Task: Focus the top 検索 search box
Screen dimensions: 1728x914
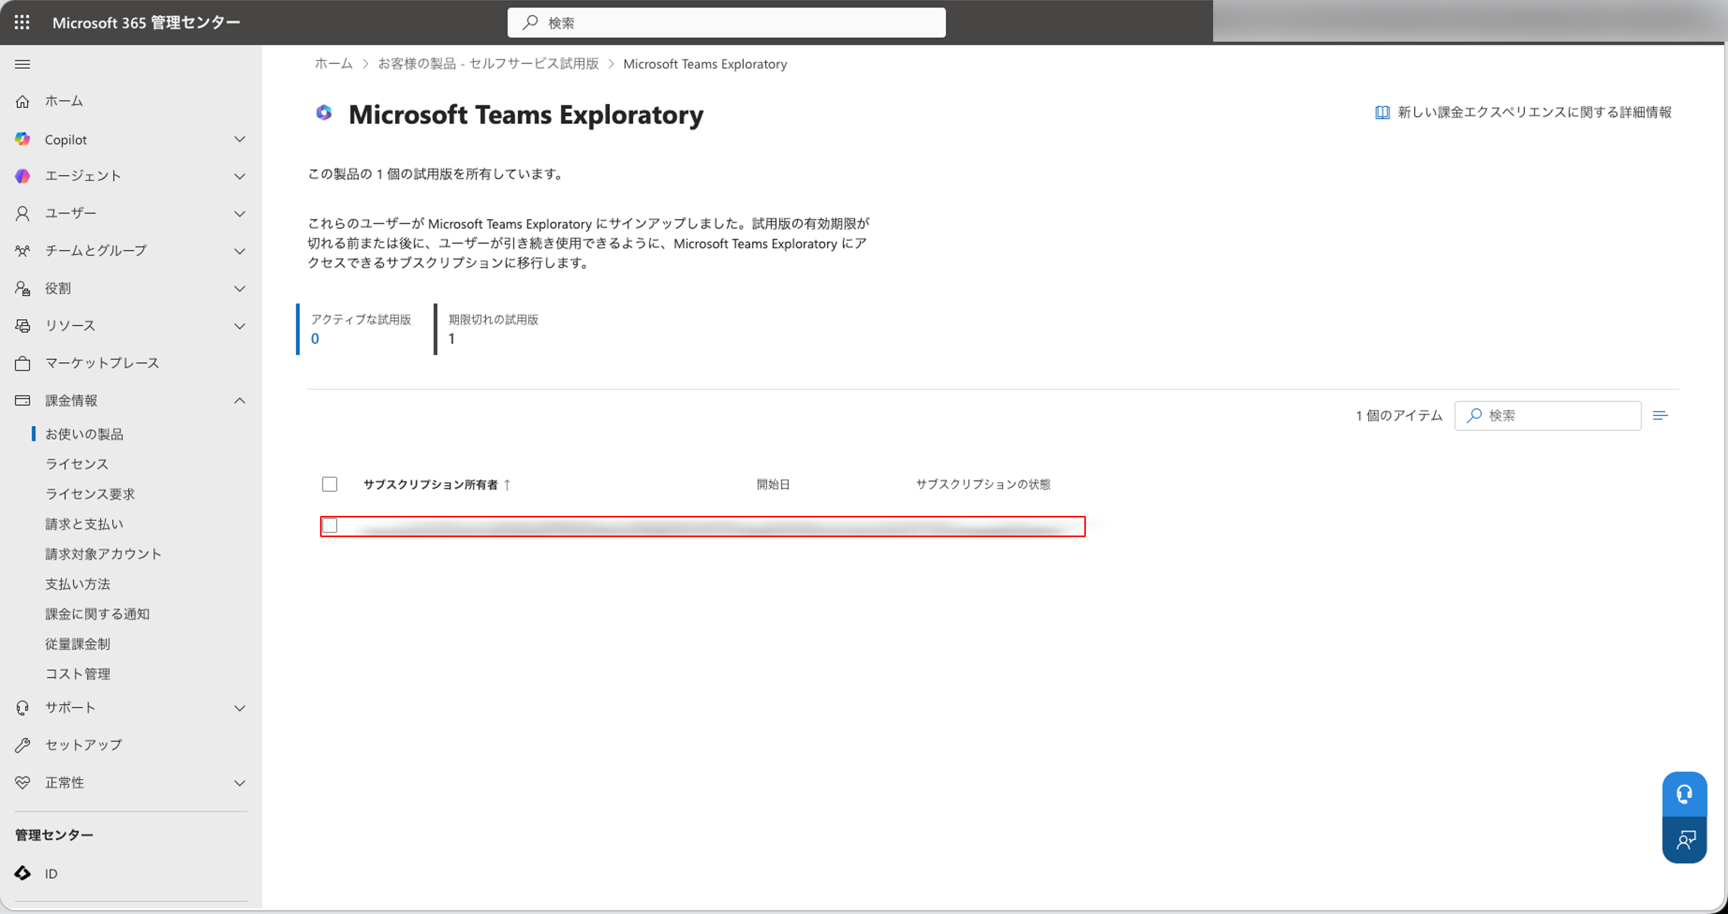Action: pyautogui.click(x=727, y=23)
